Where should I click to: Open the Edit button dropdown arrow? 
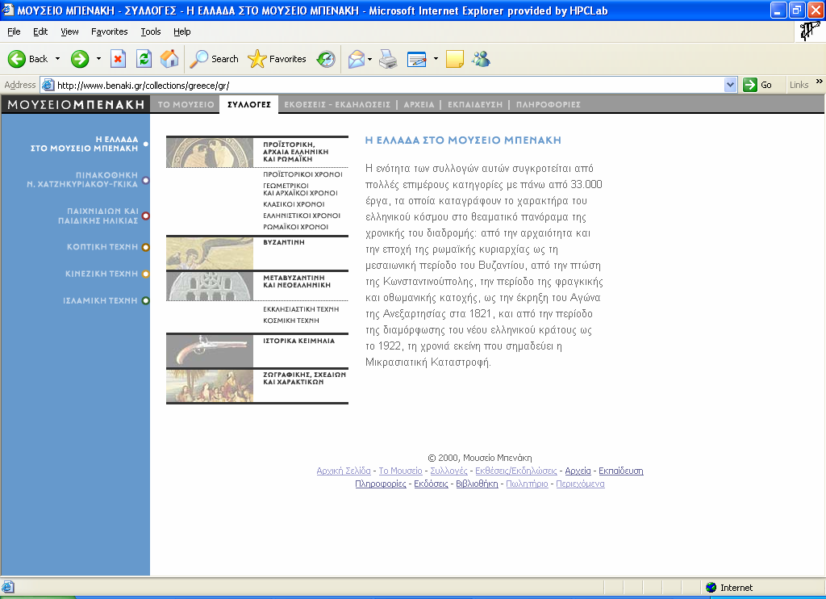tap(436, 59)
